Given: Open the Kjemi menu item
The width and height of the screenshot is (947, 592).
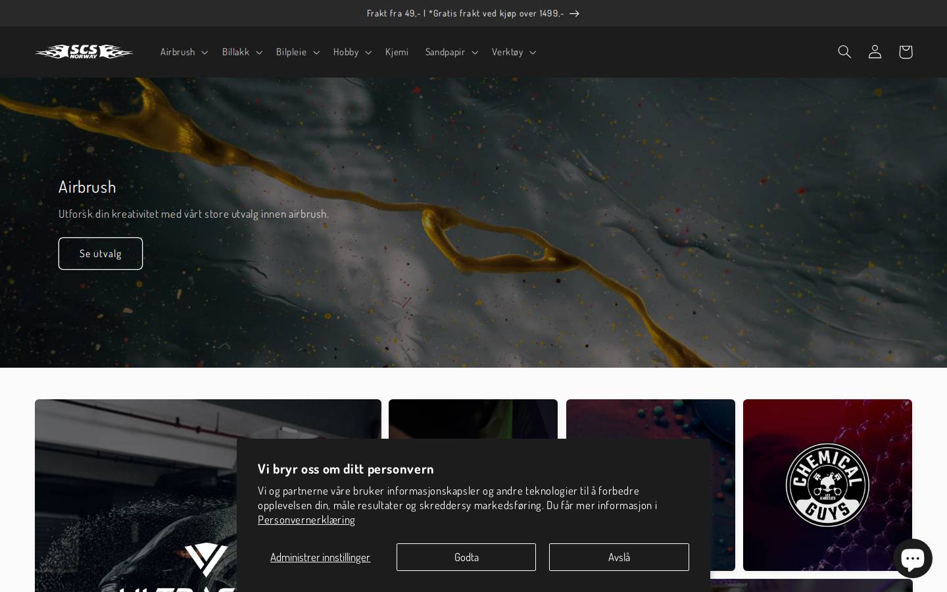Looking at the screenshot, I should pyautogui.click(x=397, y=52).
